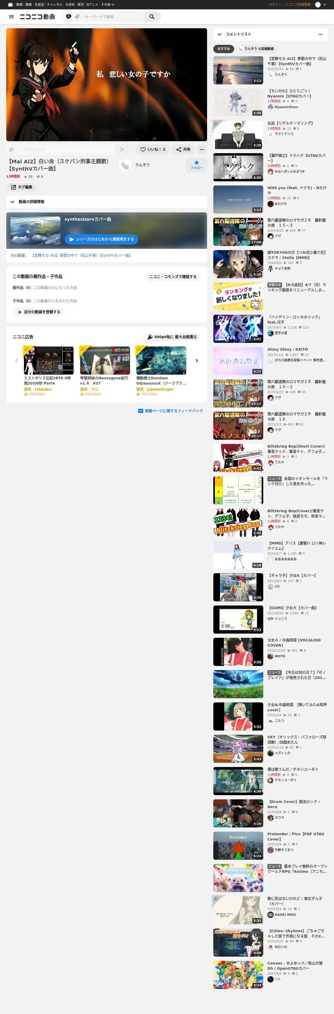The width and height of the screenshot is (334, 1014).
Task: Open チャンネル in the top navigation
Action: (x=55, y=5)
